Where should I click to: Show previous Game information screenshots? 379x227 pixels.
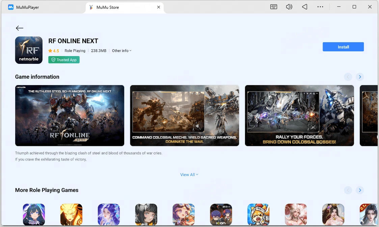pyautogui.click(x=348, y=77)
